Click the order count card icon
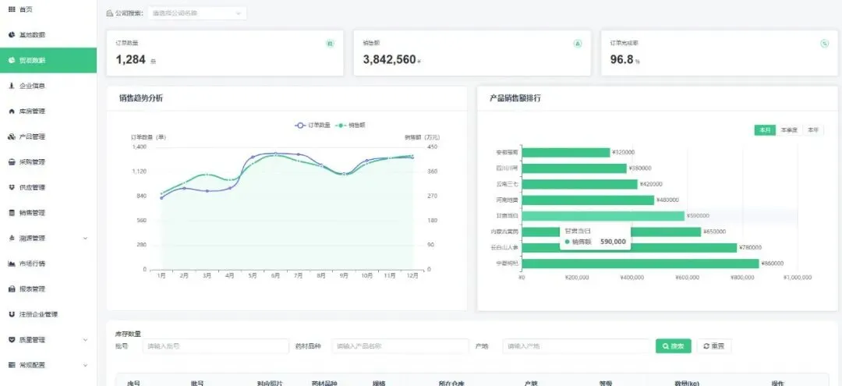Screen dimensions: 842x386 [x=331, y=44]
